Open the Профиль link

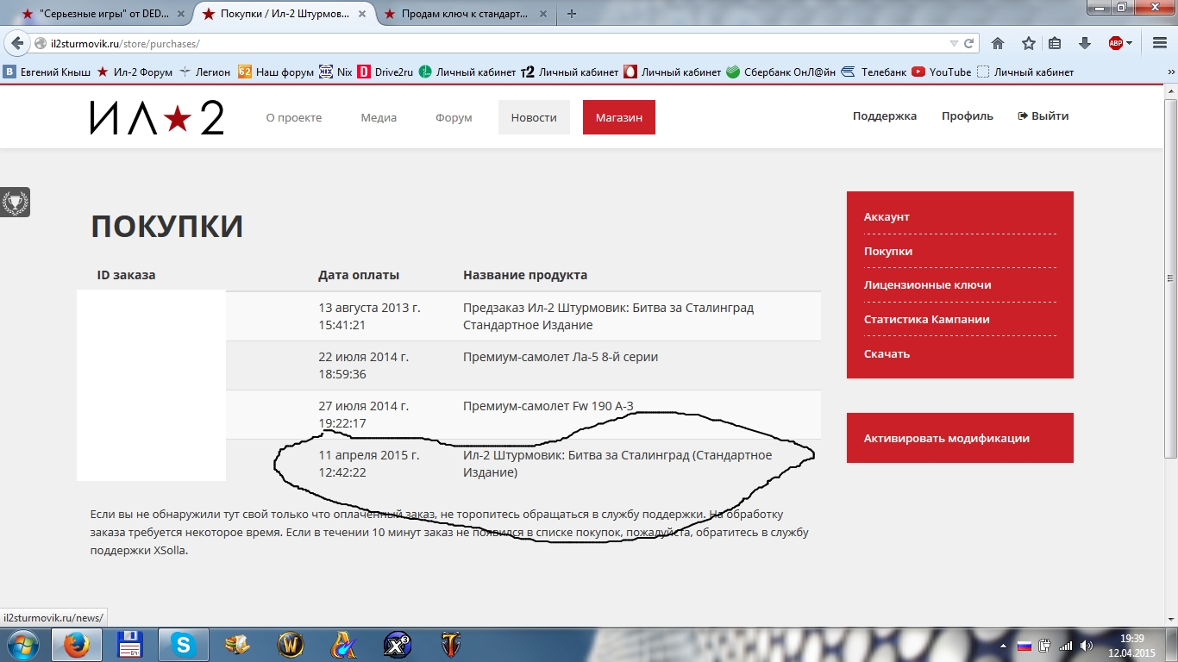[968, 116]
